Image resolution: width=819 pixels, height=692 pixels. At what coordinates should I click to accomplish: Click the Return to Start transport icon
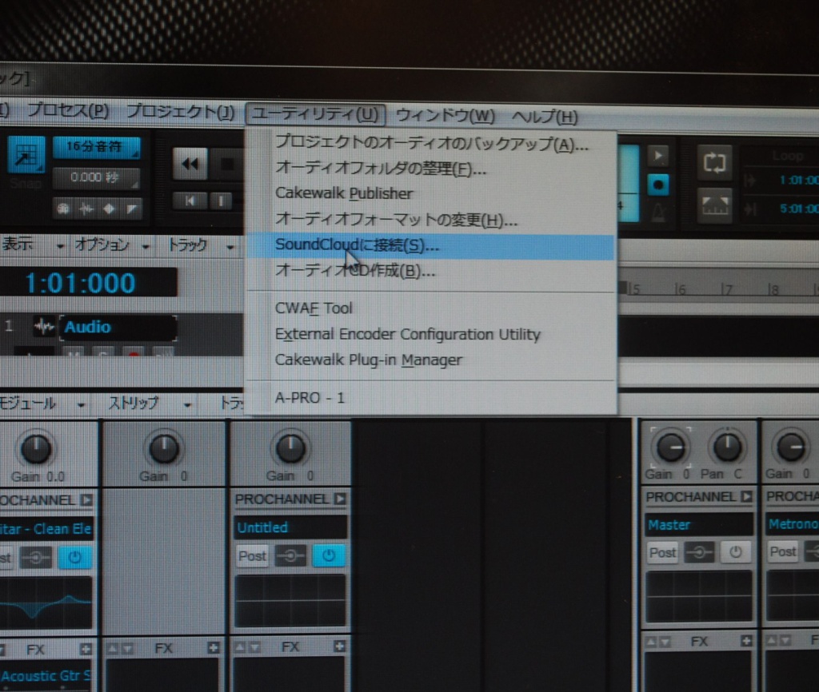tap(190, 201)
